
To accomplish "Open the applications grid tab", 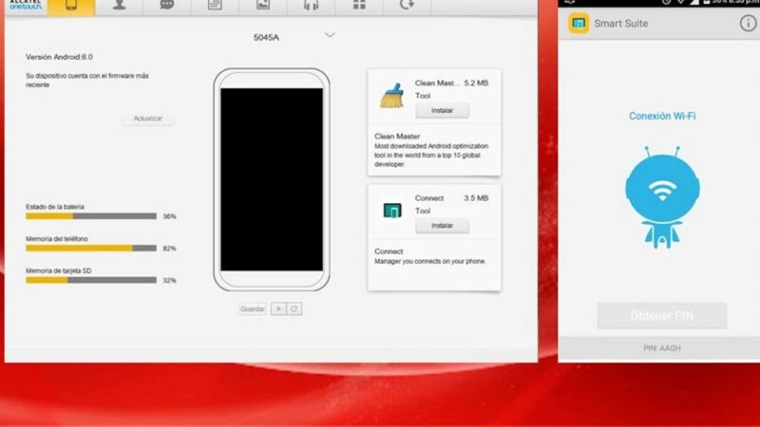I will [359, 7].
